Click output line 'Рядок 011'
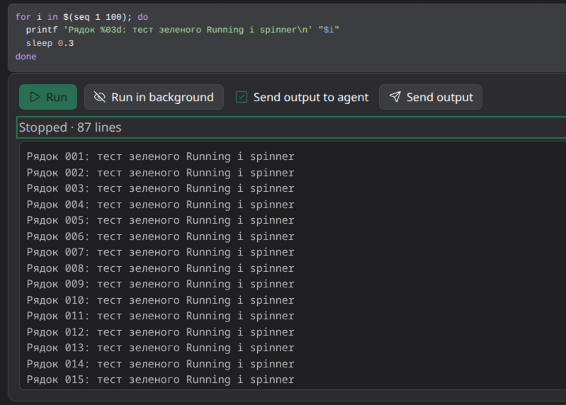 161,316
